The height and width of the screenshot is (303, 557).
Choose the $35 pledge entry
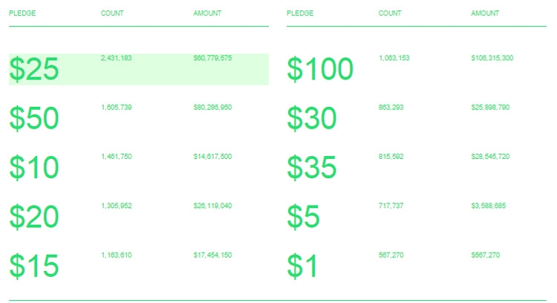click(x=311, y=167)
